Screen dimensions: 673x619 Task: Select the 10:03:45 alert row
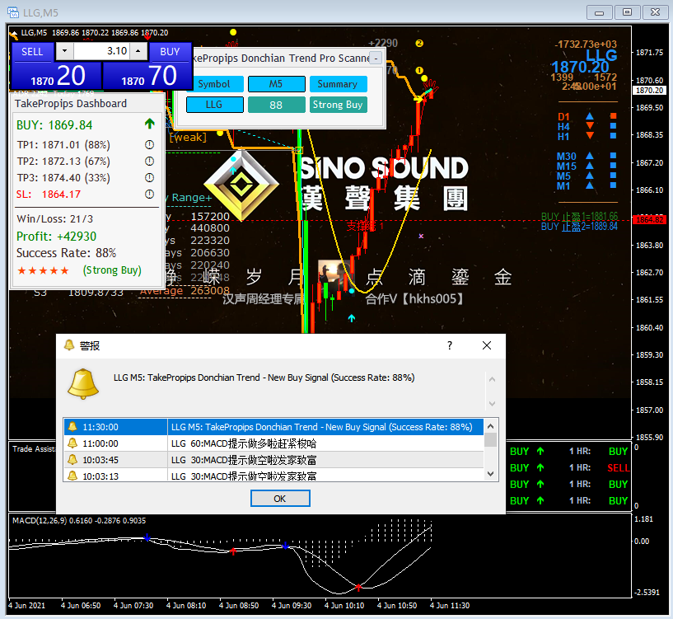[x=273, y=460]
